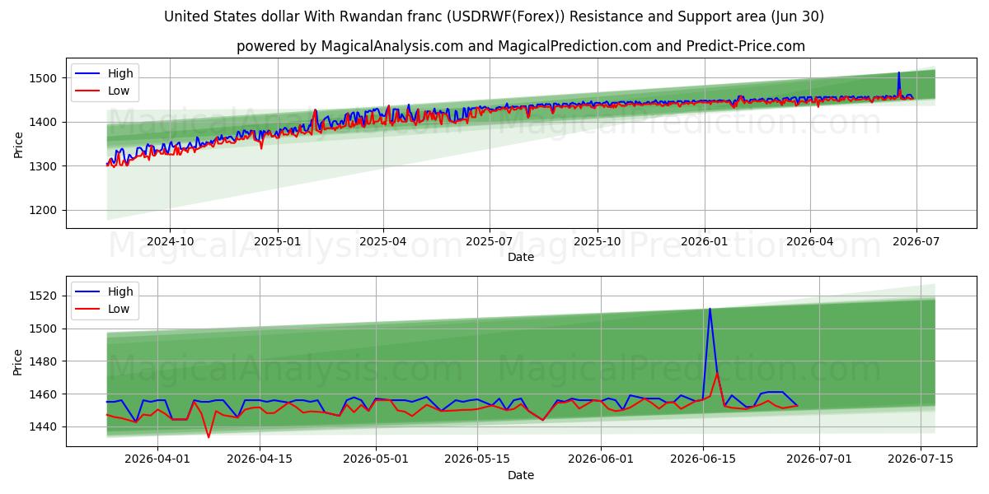989x494 pixels.
Task: Click the 2026-05-01 tick label on bottom chart
Action: (x=377, y=459)
